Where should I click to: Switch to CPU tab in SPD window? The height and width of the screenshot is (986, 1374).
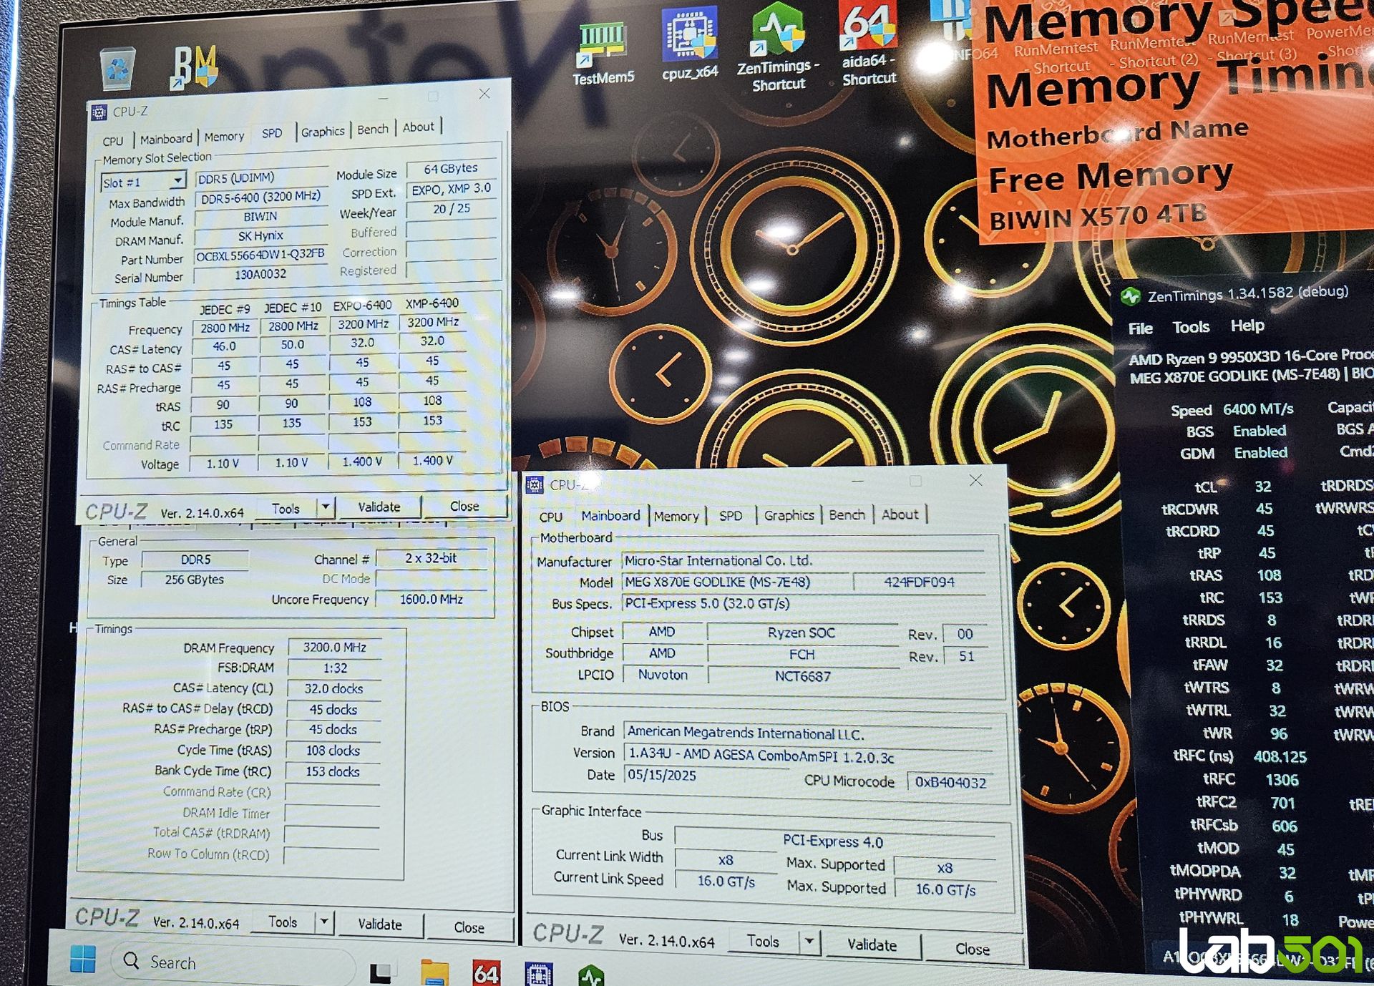tap(113, 140)
